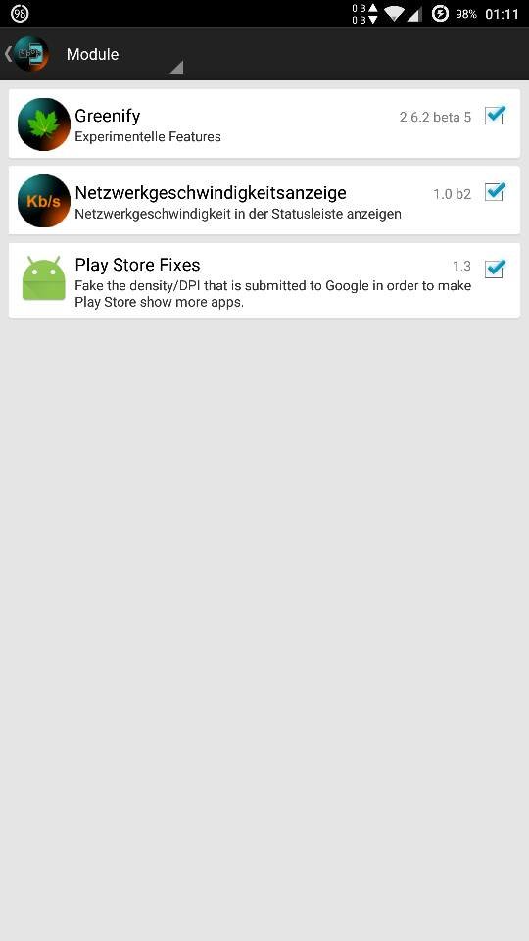The height and width of the screenshot is (941, 529).
Task: Tap the 01:11 clock in status bar
Action: click(x=502, y=13)
